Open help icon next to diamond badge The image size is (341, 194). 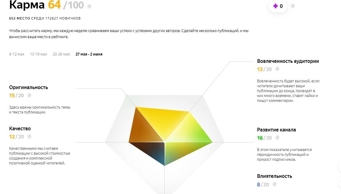tap(293, 6)
